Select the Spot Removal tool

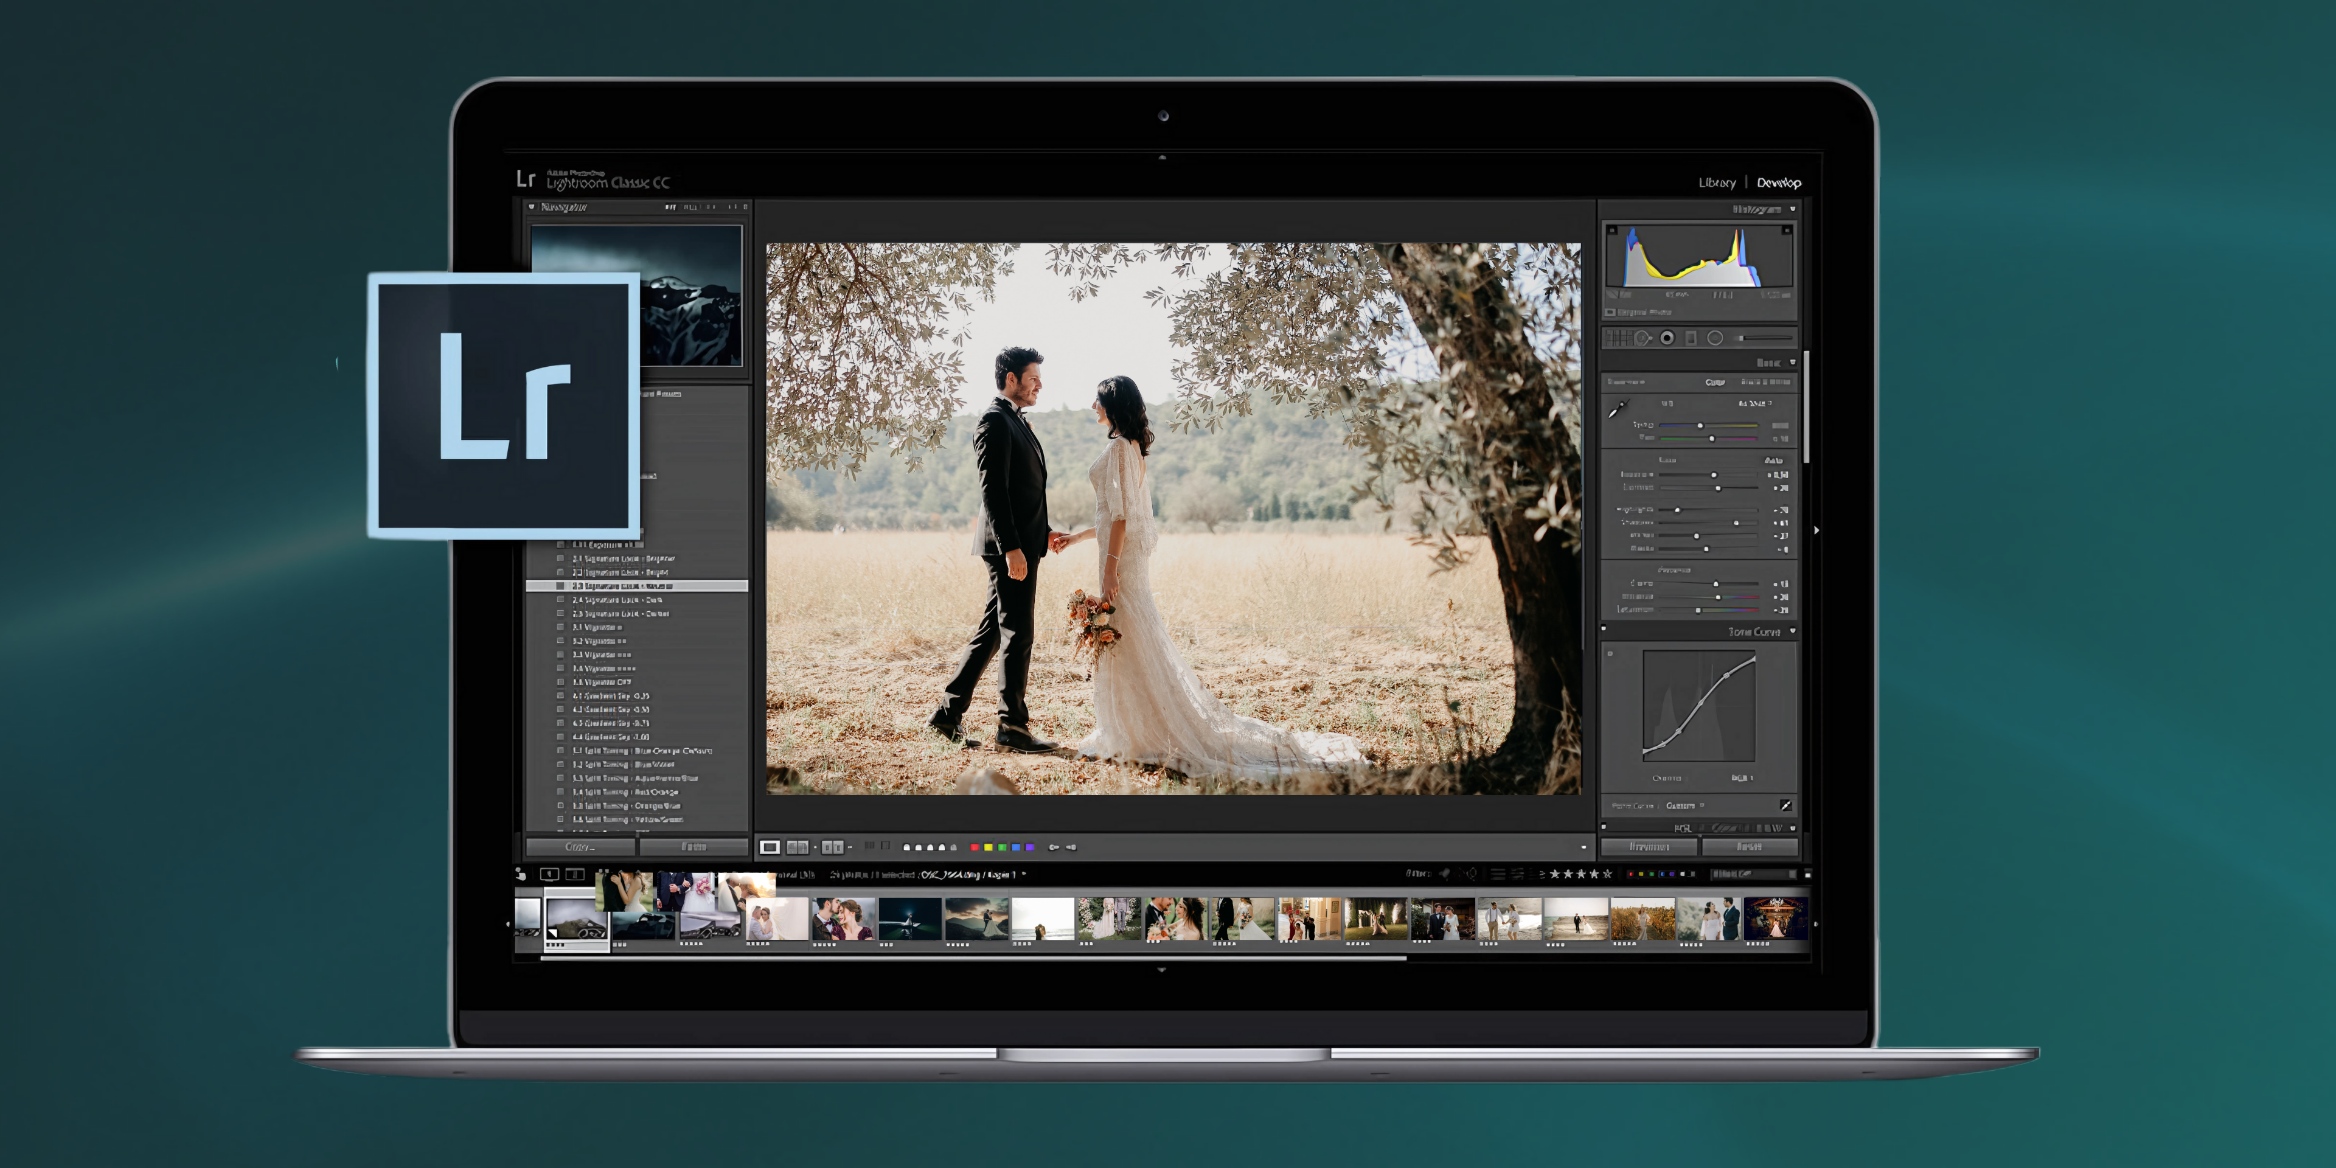pos(1643,338)
